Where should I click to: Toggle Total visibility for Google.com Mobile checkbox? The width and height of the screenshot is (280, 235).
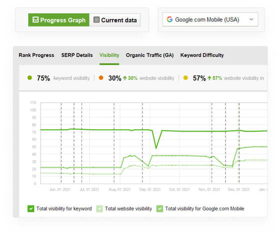point(159,208)
